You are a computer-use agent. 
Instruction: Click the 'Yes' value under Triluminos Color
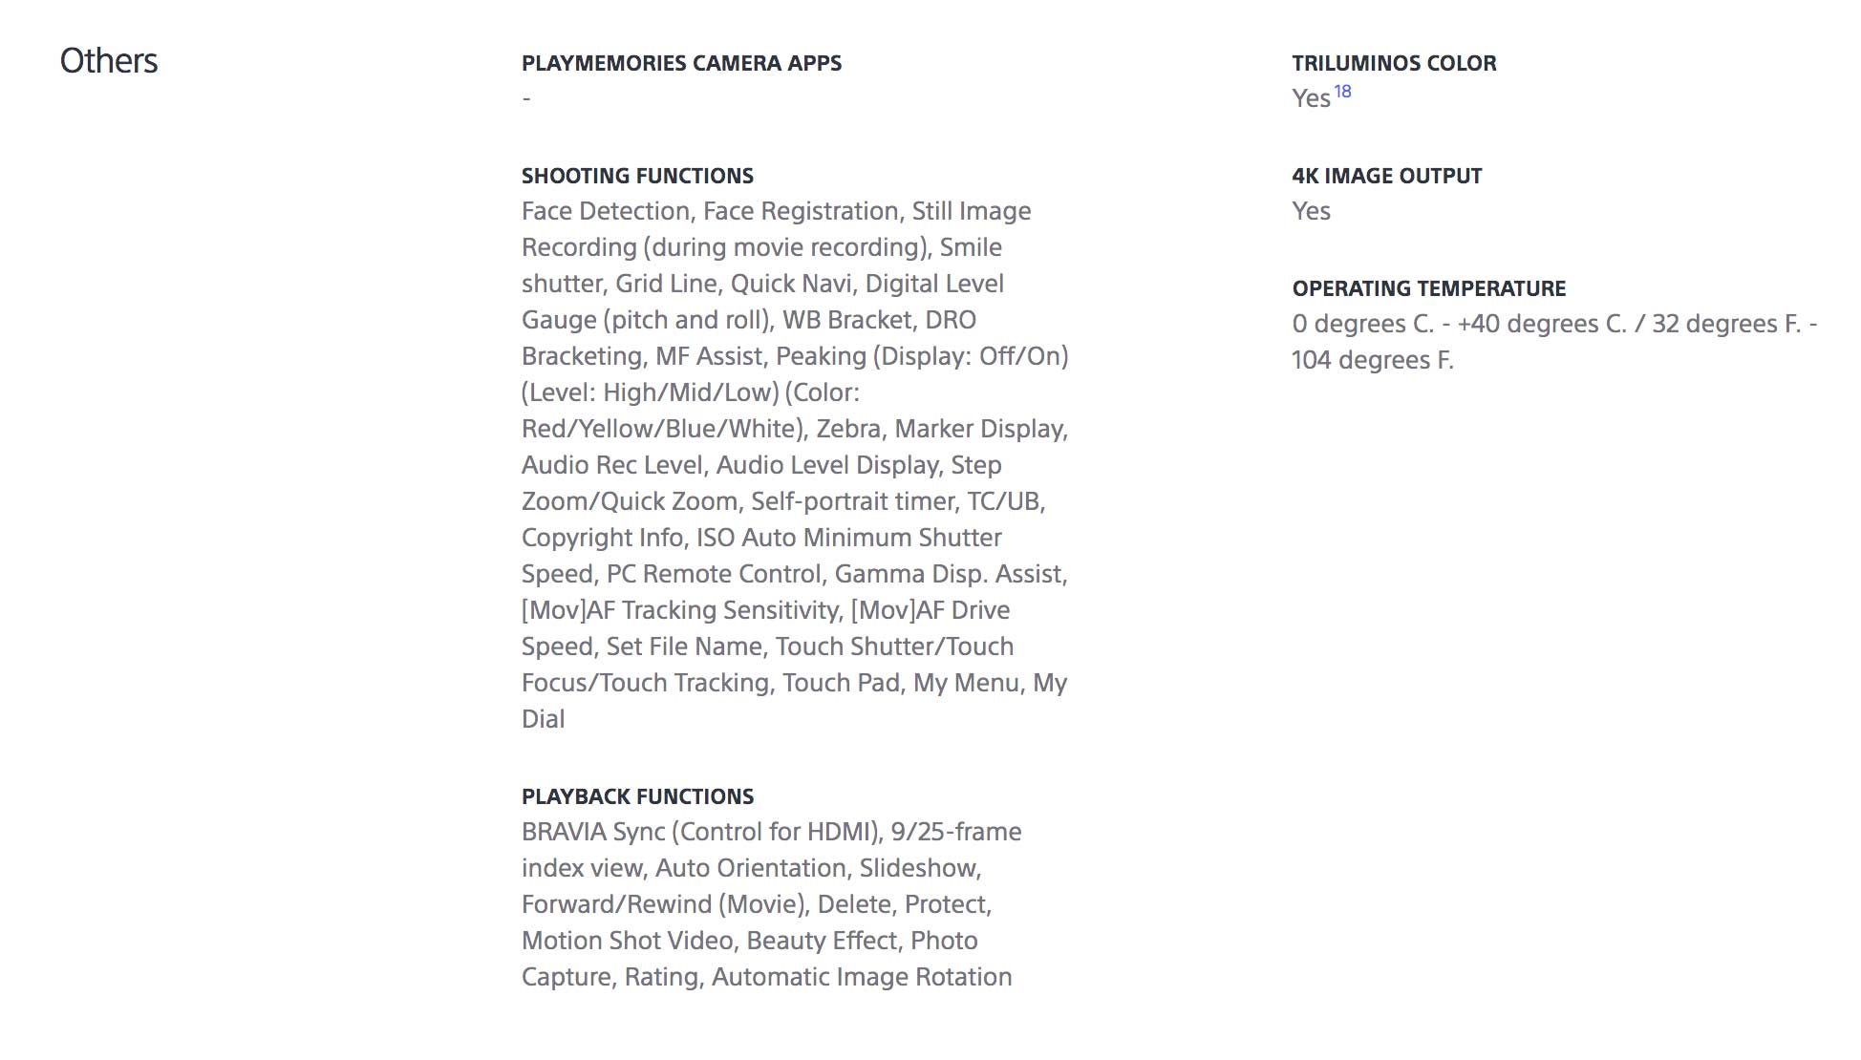coord(1311,98)
